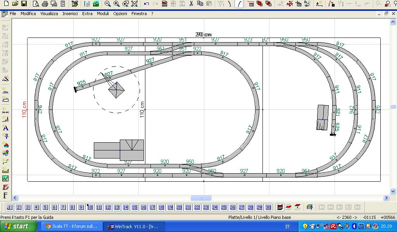Open the Visualizza menu
Image resolution: width=397 pixels, height=232 pixels.
(49, 14)
